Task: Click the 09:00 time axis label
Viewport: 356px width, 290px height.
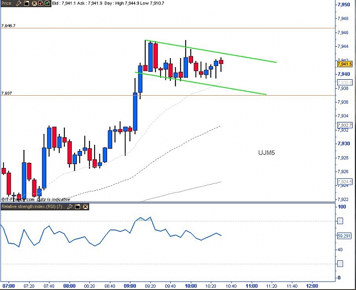Action: pos(130,285)
